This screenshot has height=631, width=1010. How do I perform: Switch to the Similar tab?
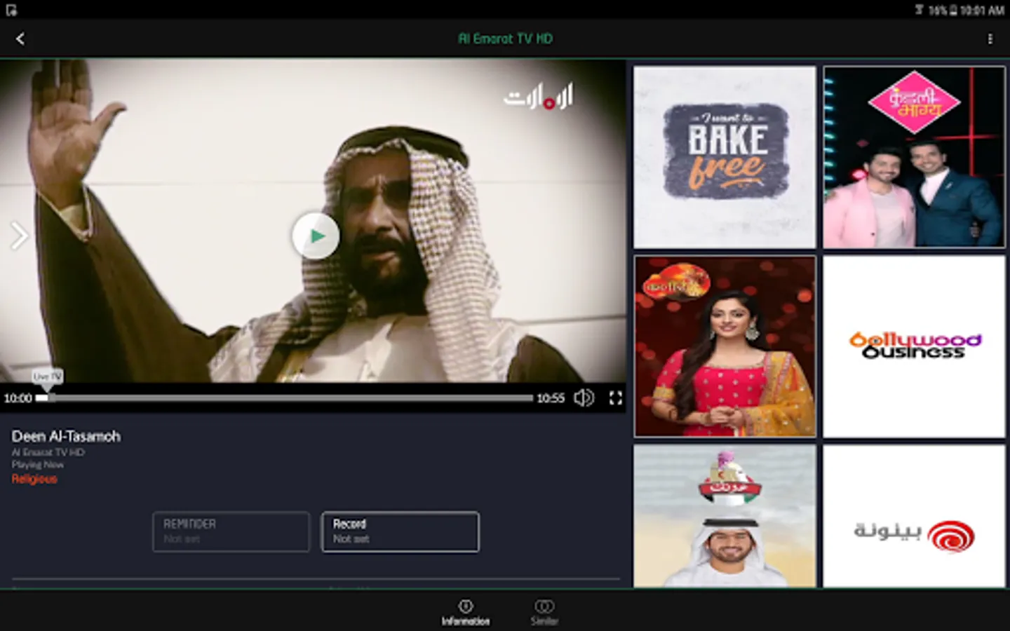click(544, 611)
